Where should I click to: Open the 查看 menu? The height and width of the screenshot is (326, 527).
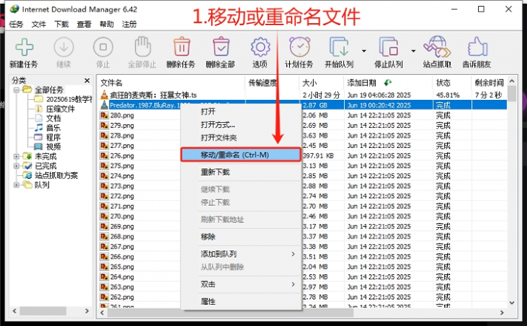point(84,24)
